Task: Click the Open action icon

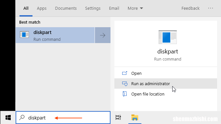Action: [x=124, y=73]
